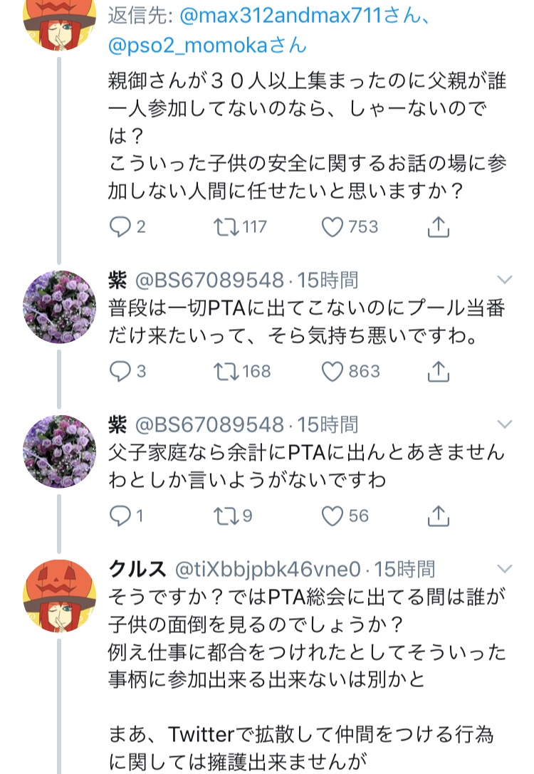Viewport: 534px width, 774px height.
Task: Open 紫's purple flower avatar on first tweet
Action: 60,306
